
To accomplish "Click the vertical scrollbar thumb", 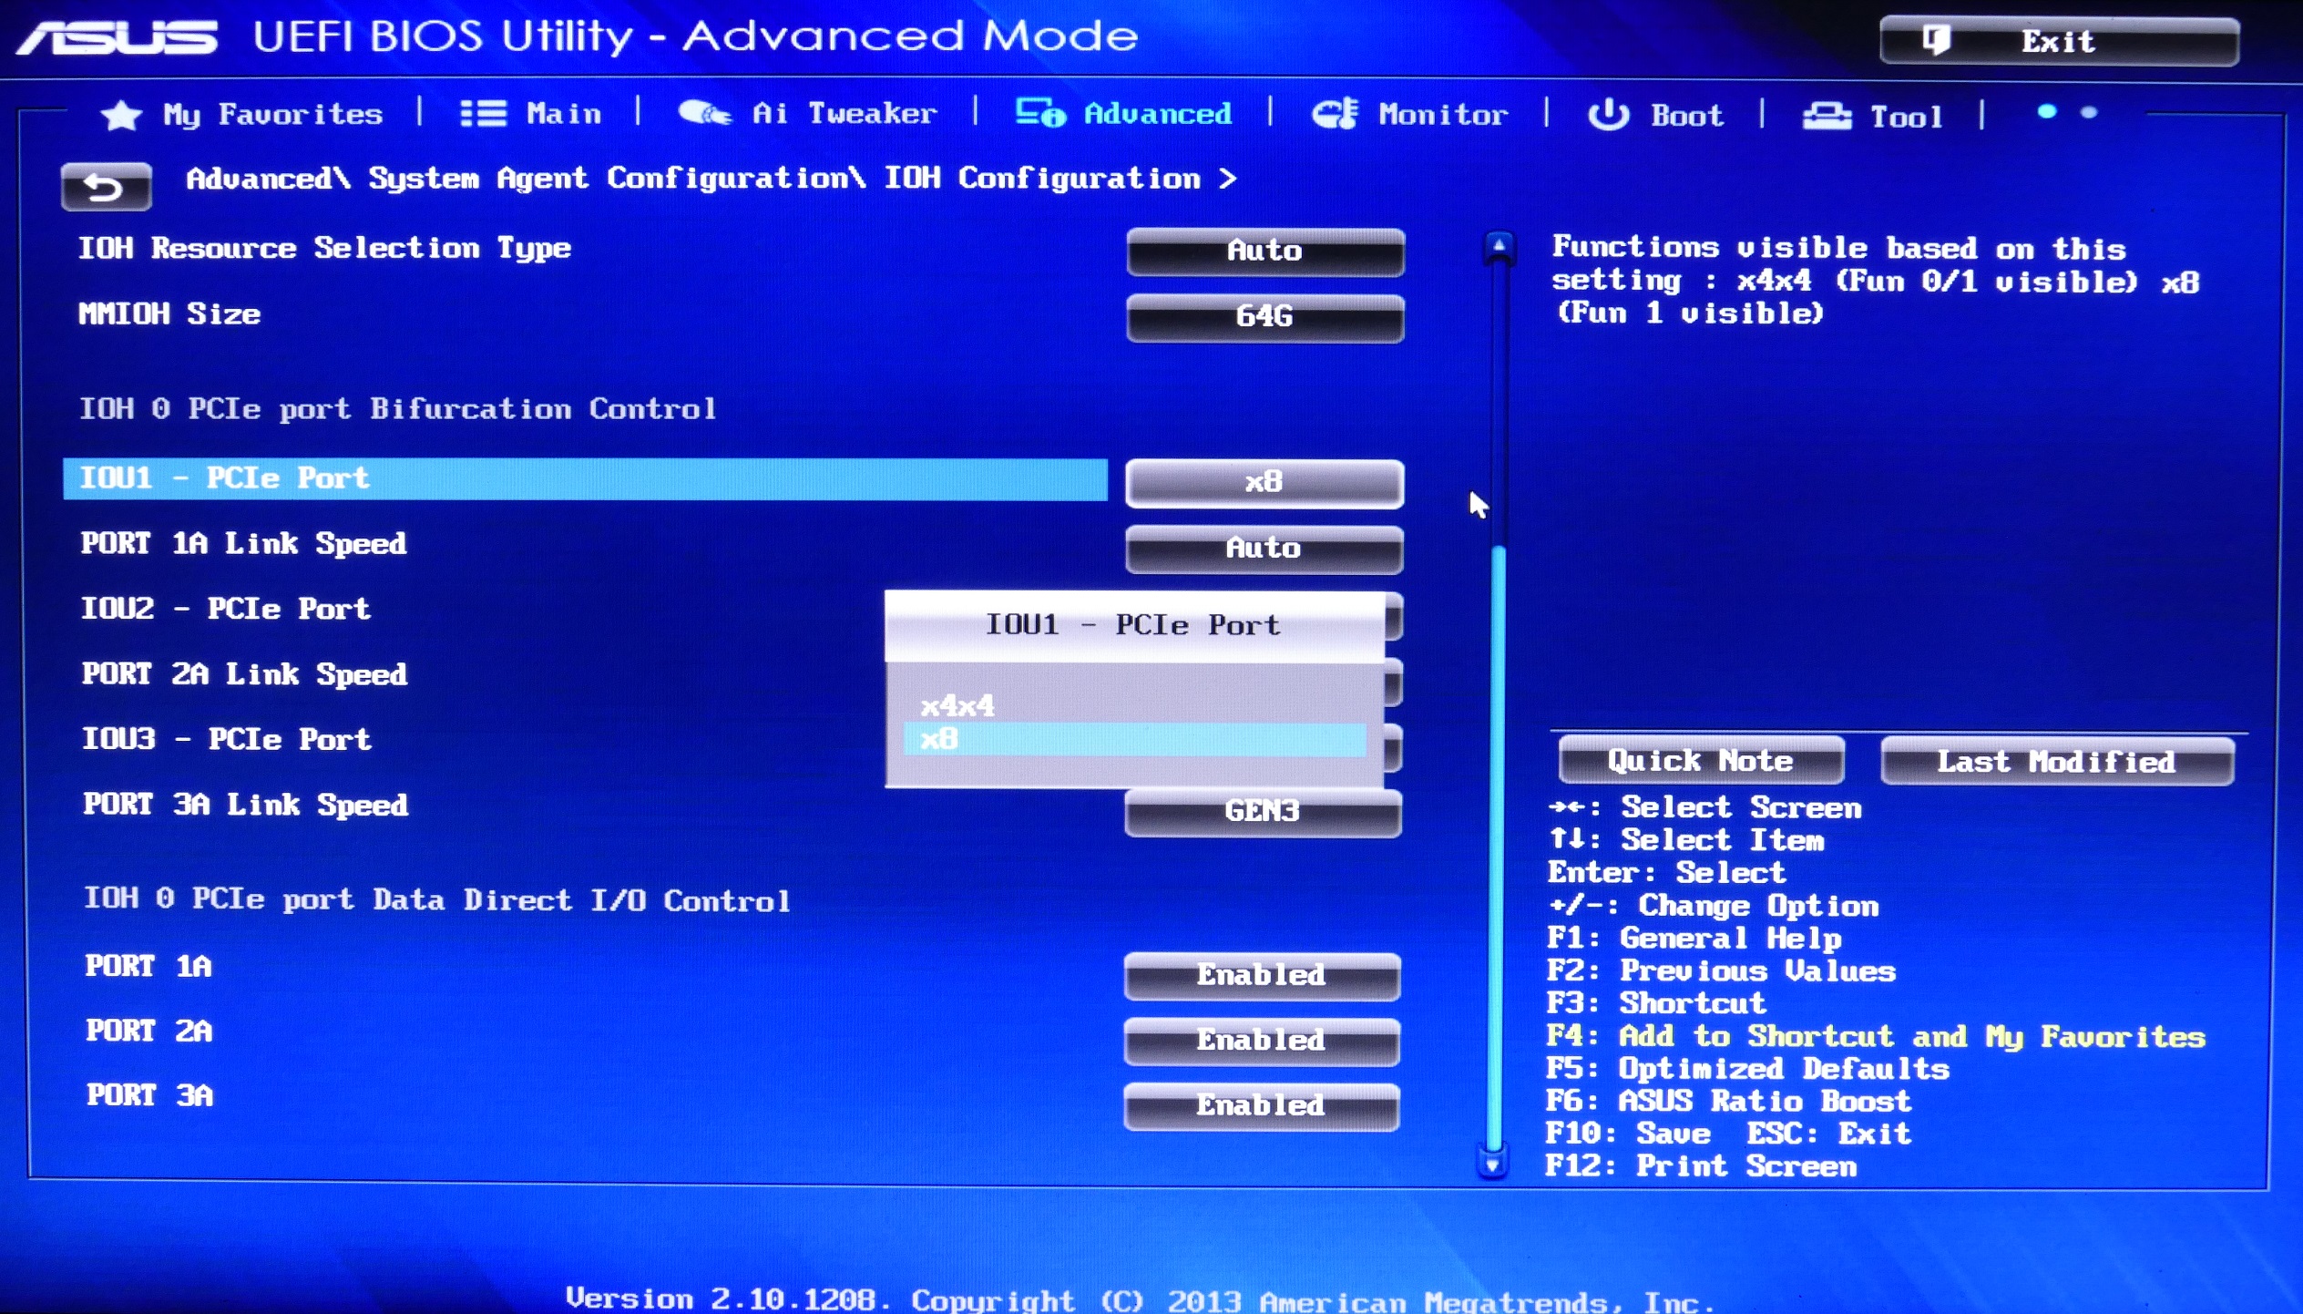I will click(x=1495, y=847).
